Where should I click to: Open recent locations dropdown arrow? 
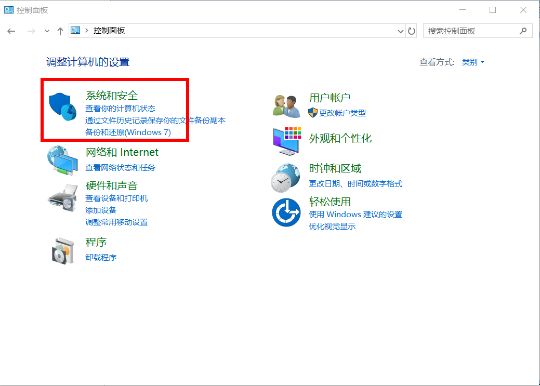[47, 31]
